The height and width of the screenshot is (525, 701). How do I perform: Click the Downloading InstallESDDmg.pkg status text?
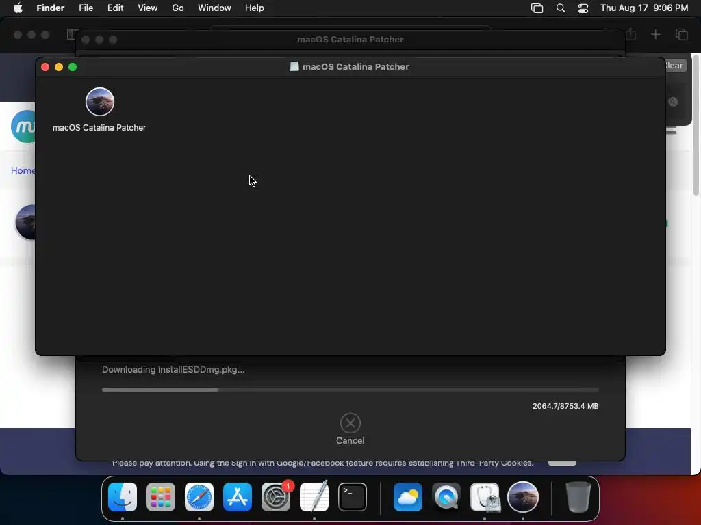pos(173,370)
